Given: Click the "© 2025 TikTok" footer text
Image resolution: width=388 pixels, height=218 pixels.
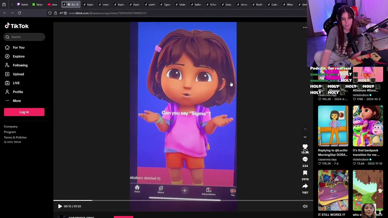Looking at the screenshot, I should click(x=12, y=142).
